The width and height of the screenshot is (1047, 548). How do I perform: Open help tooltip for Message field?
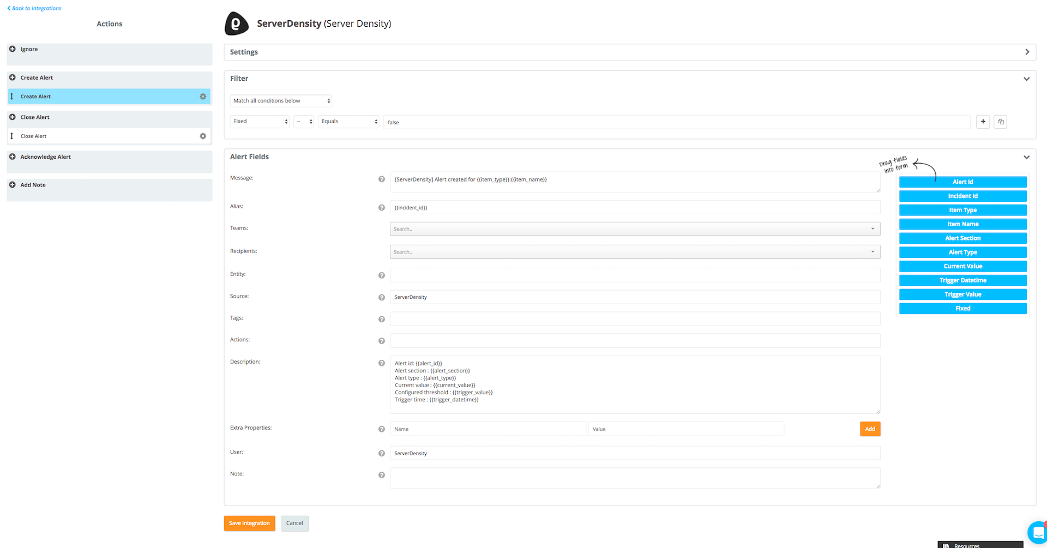point(382,179)
